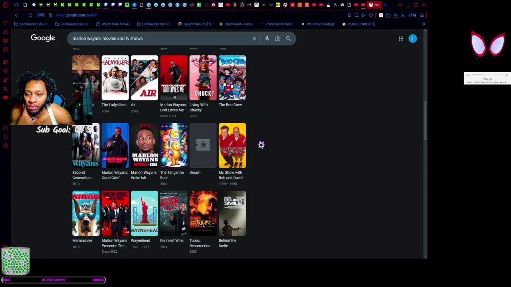Open Marlon Wayans: Good Grief poster

[x=115, y=145]
